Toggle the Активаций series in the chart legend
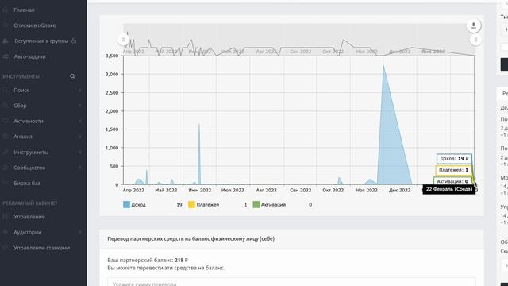Screen dimensions: 508x286 point(269,205)
